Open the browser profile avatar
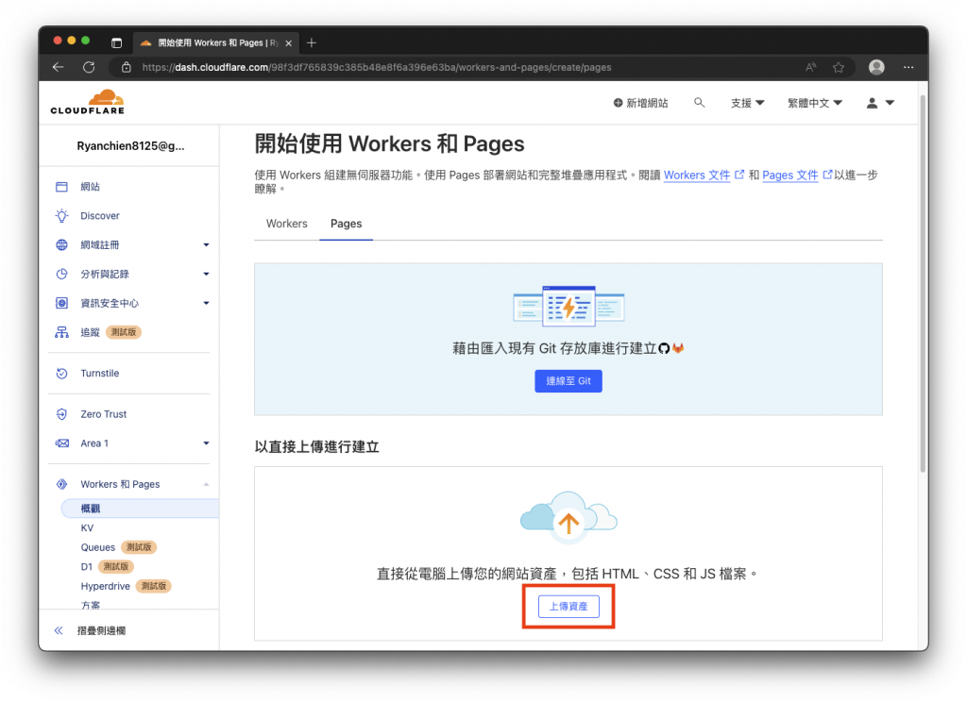Viewport: 967px width, 702px height. pos(876,67)
